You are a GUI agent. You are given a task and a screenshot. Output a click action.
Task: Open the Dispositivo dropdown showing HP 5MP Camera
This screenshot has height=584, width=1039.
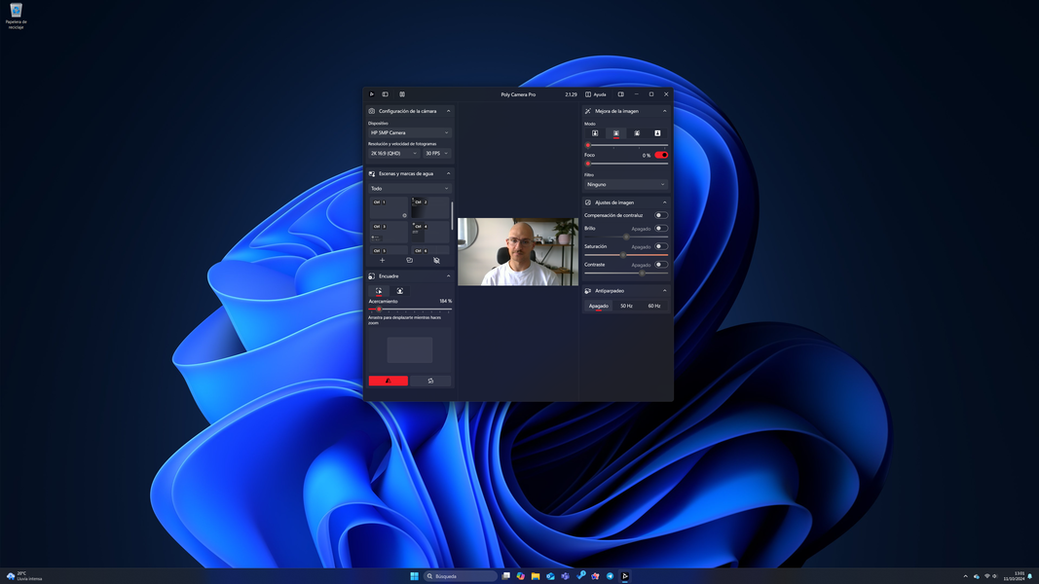pos(409,132)
